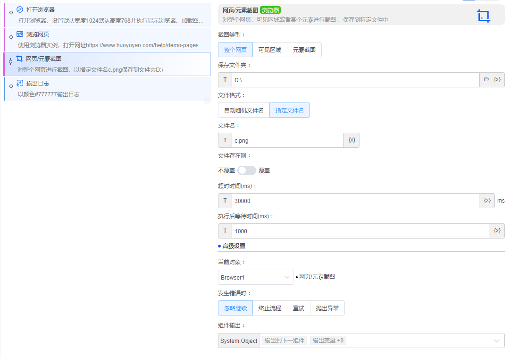The image size is (510, 358).
Task: Click the 浏览网页 step icon
Action: [x=19, y=34]
